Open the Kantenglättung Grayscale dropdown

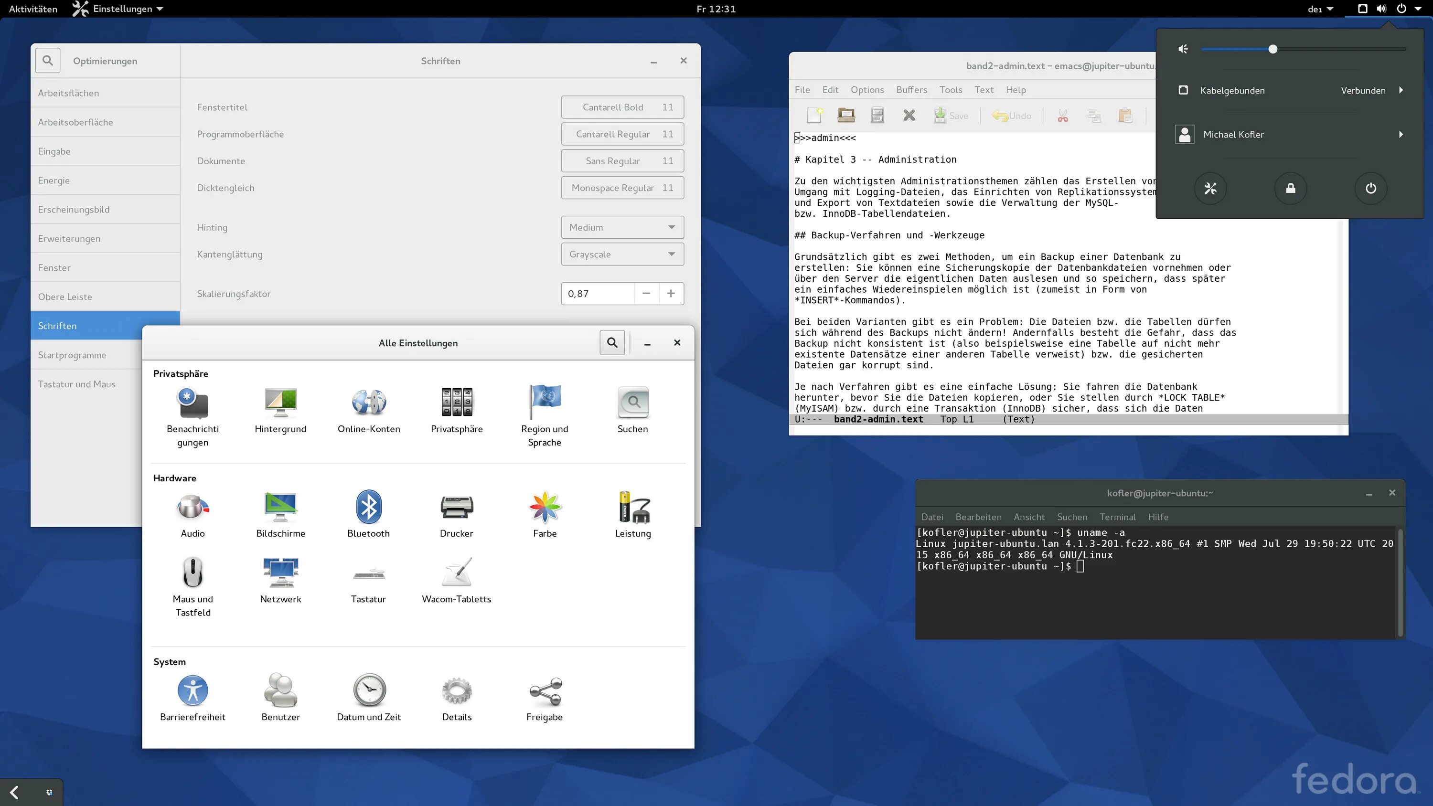click(622, 254)
